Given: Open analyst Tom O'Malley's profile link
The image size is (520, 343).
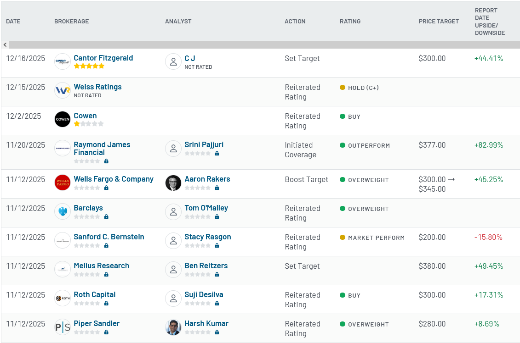Looking at the screenshot, I should (x=206, y=208).
